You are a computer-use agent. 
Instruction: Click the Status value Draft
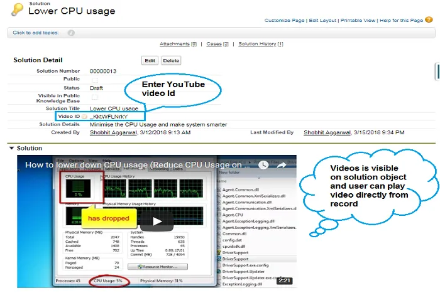click(96, 88)
